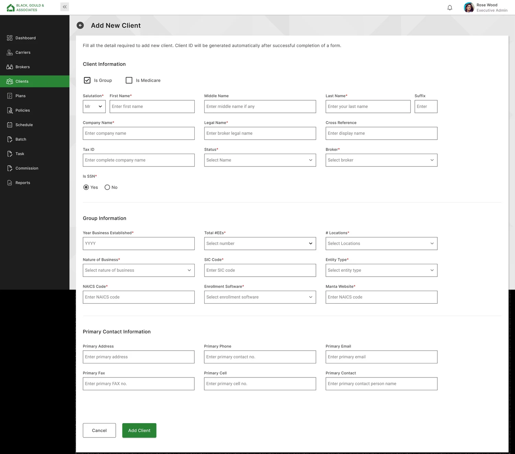Viewport: 515px width, 454px height.
Task: Open the Enrollment Software dropdown
Action: tap(260, 297)
